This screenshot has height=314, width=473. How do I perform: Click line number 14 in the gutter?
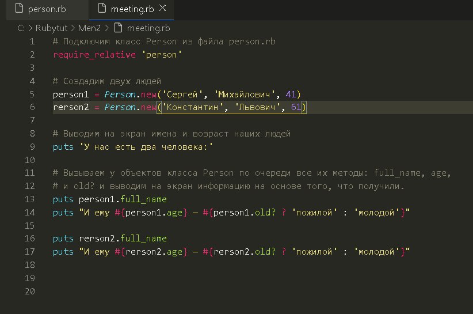pos(30,213)
